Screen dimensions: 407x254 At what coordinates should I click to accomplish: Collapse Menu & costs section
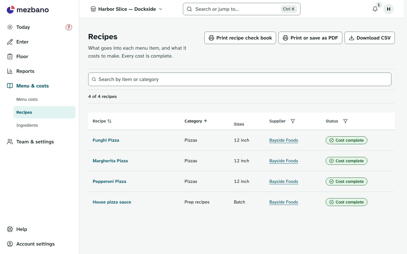pos(40,86)
